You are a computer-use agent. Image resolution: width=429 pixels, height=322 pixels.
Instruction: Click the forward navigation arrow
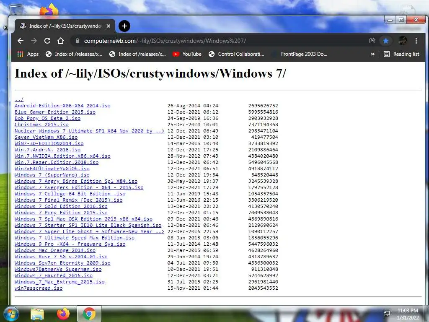click(34, 41)
